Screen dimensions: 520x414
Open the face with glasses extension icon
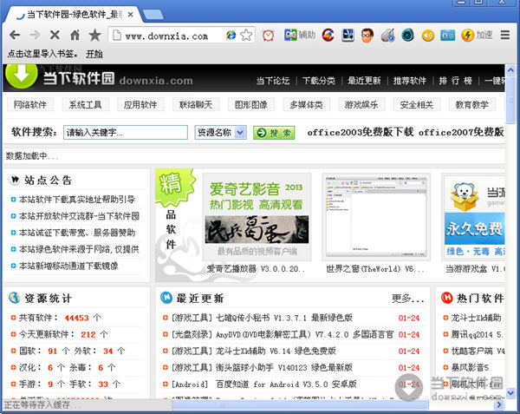tap(367, 36)
